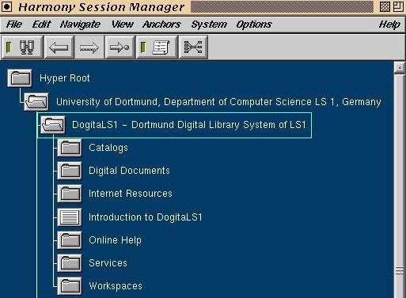Open the System menu
Screen dimensions: 406x298
pos(209,25)
